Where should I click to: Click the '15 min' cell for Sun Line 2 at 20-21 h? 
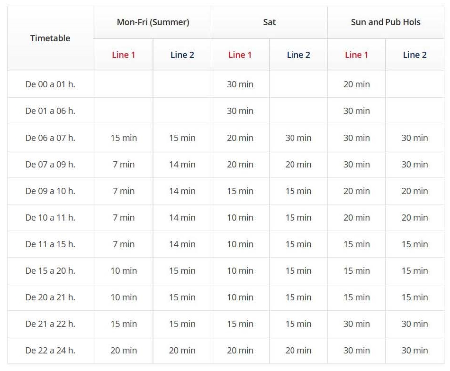coord(414,297)
